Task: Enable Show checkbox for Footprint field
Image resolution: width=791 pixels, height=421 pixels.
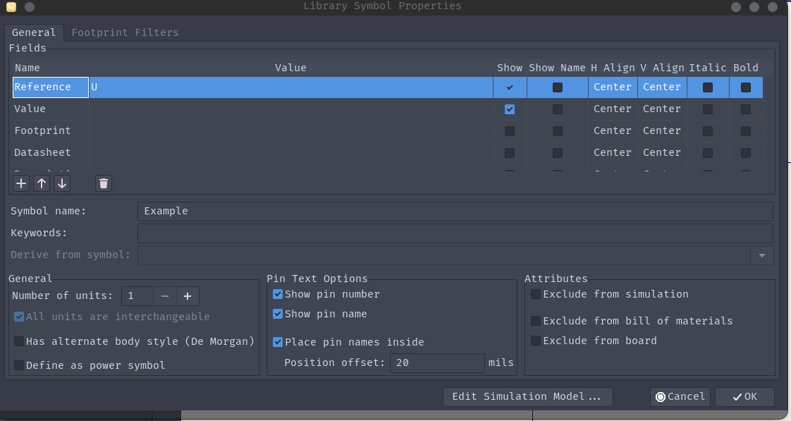Action: pyautogui.click(x=510, y=131)
